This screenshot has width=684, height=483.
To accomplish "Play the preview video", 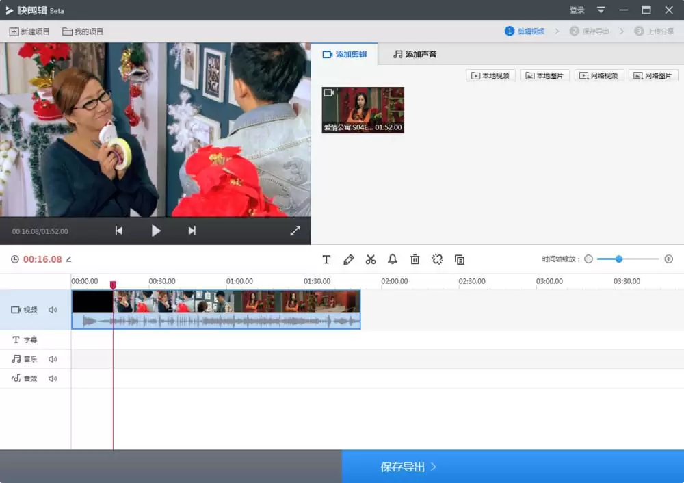I will coord(156,231).
